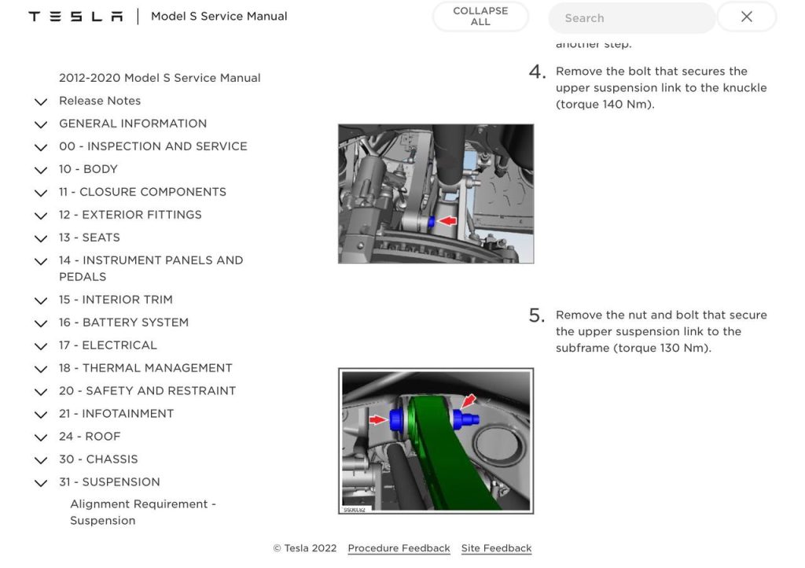Screen dimensions: 805x568
Task: Select 18 - THERMAL MANAGEMENT section
Action: point(145,368)
